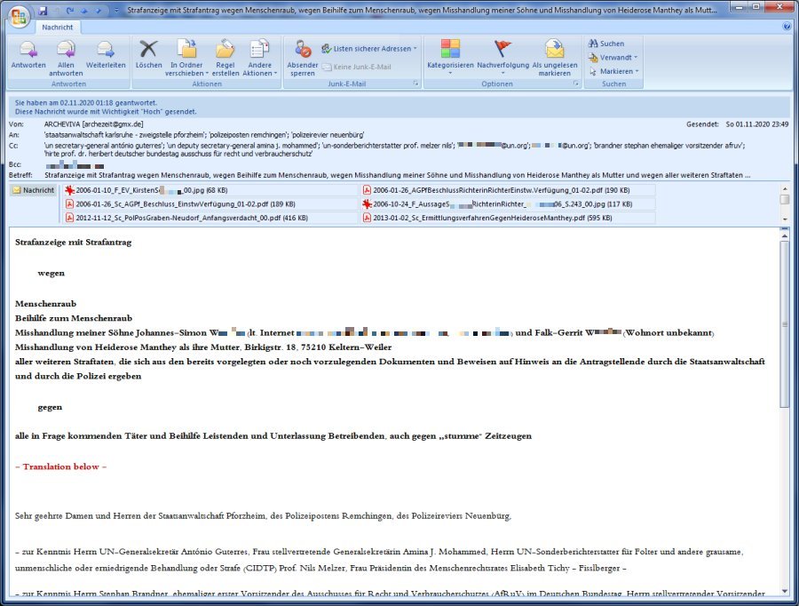Click the redo arrow in the quick access toolbar
The width and height of the screenshot is (799, 606).
pyautogui.click(x=70, y=10)
